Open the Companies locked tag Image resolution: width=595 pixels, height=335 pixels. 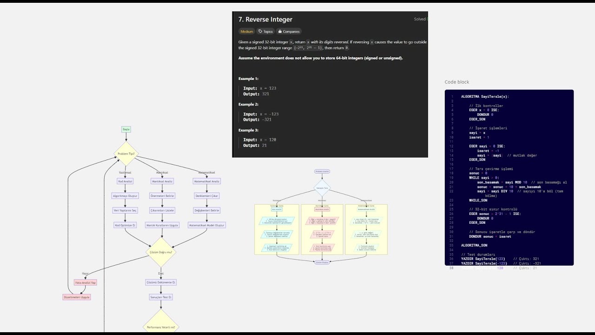click(289, 32)
